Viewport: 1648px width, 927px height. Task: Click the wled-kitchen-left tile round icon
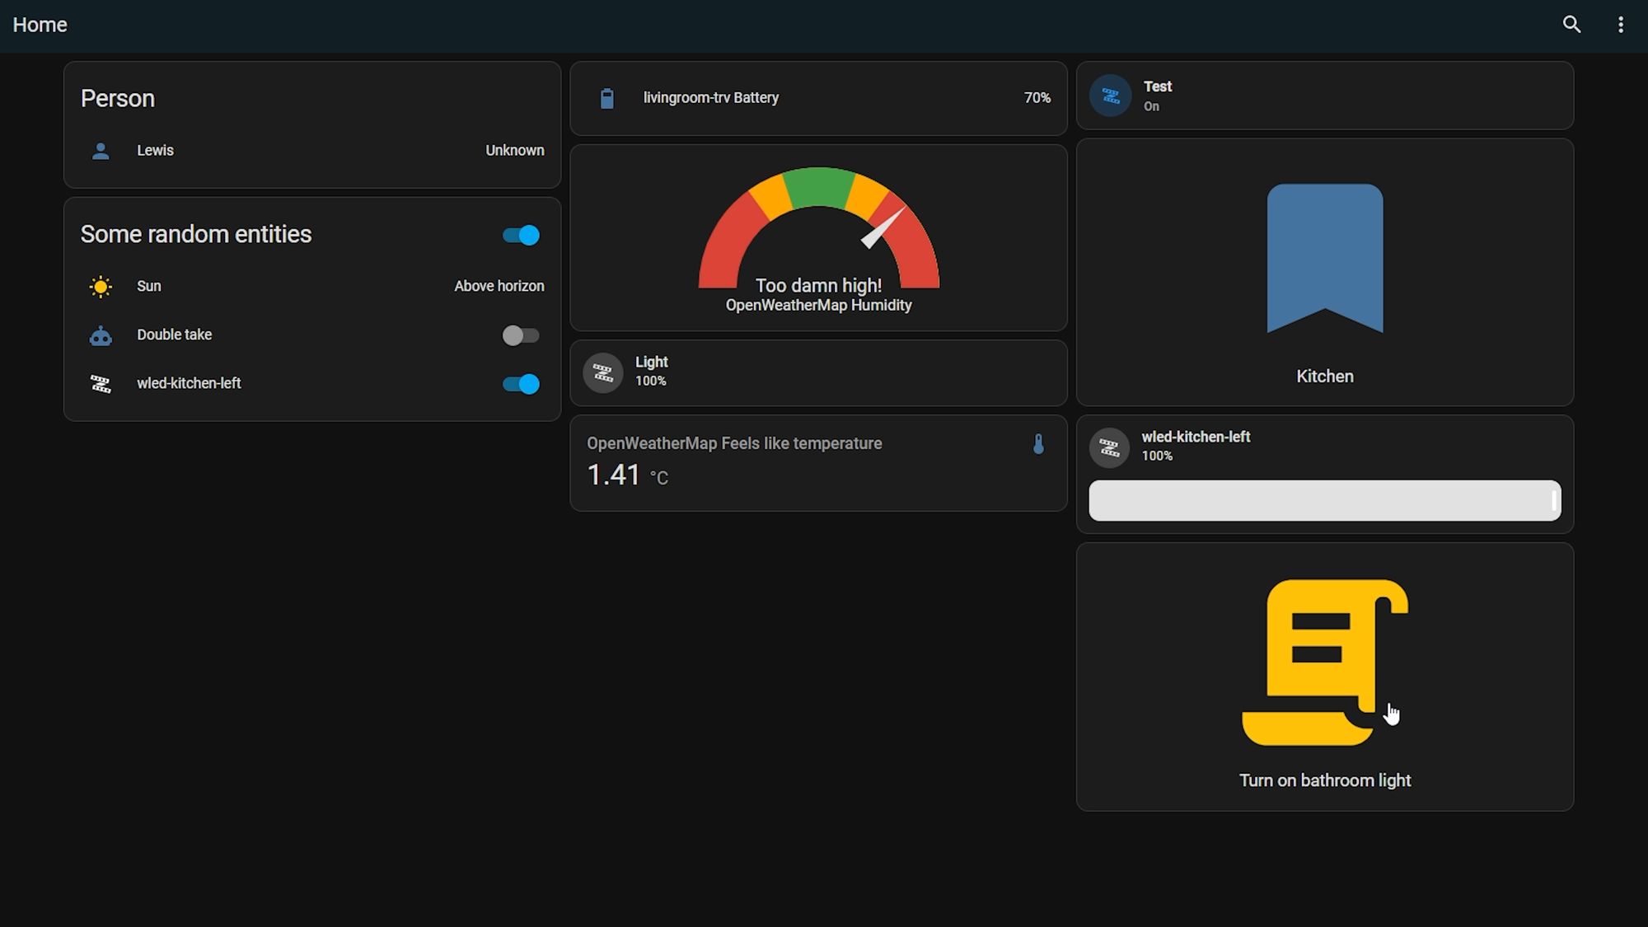click(1109, 447)
